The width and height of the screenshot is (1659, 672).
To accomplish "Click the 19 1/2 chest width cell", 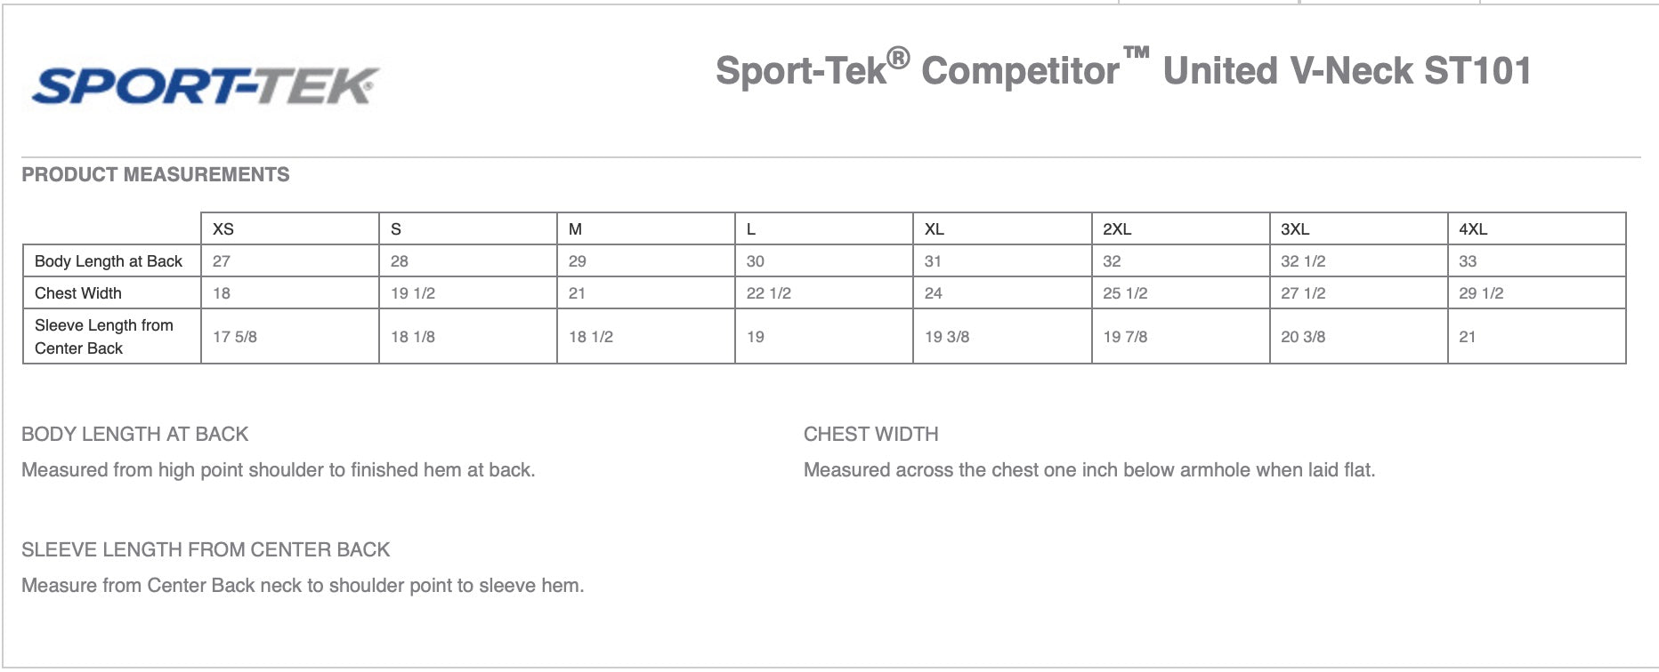I will (x=413, y=293).
